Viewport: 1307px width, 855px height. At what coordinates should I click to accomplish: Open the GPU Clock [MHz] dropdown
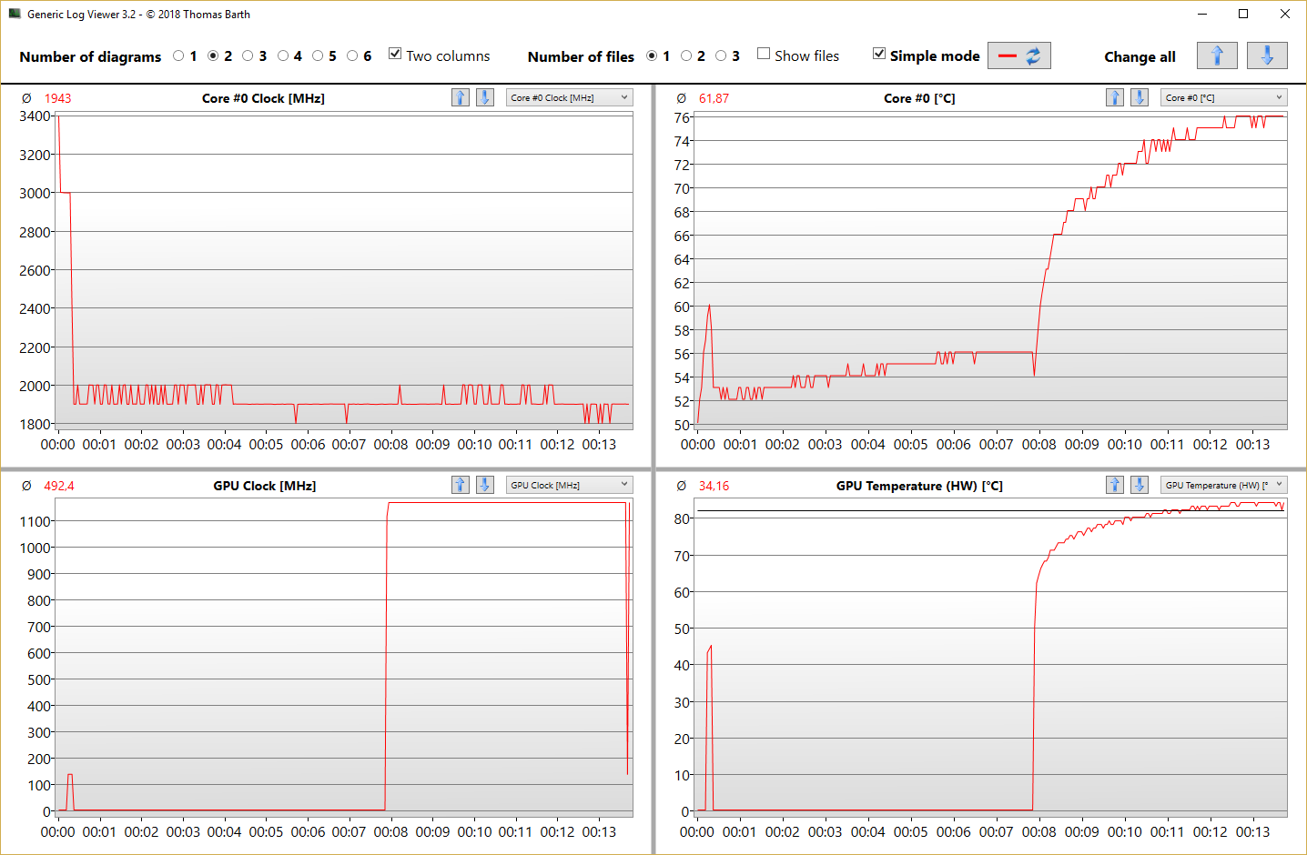(569, 485)
